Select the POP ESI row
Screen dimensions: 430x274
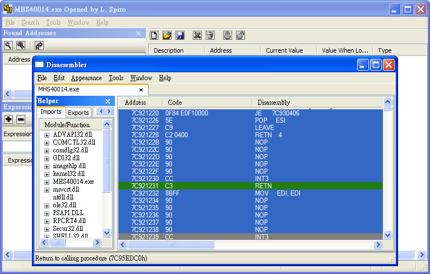[x=251, y=120]
